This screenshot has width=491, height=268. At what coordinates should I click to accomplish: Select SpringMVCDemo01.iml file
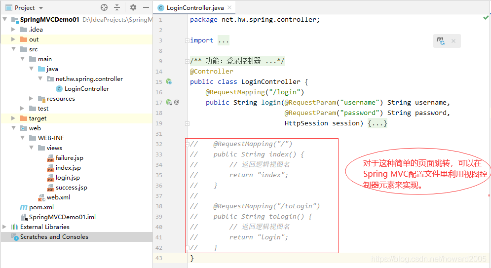click(62, 217)
